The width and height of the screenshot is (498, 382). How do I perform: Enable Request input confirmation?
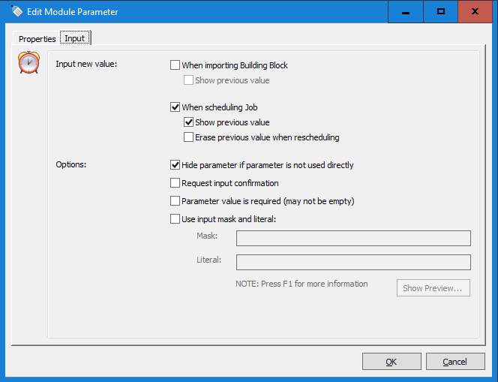click(x=175, y=183)
